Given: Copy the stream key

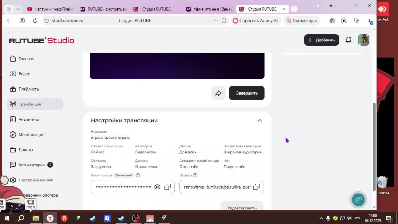Looking at the screenshot, I should coord(168,187).
